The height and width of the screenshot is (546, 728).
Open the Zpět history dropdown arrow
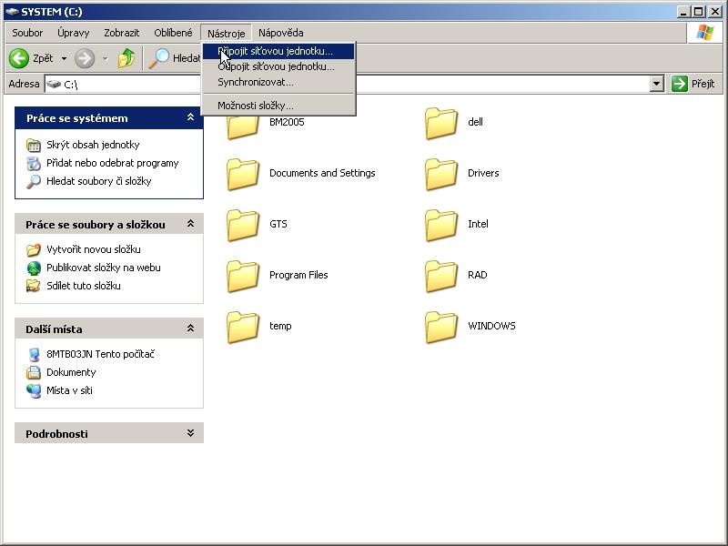tap(64, 58)
